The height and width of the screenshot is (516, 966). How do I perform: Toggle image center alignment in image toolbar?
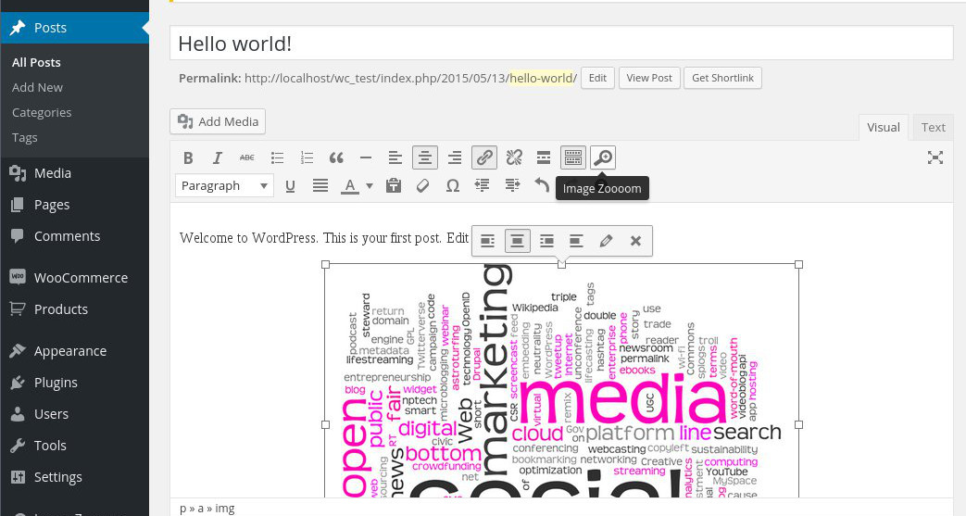[518, 241]
